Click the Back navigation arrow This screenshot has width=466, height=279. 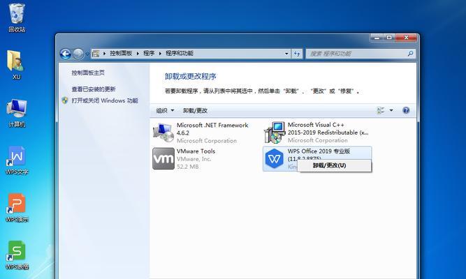point(66,54)
